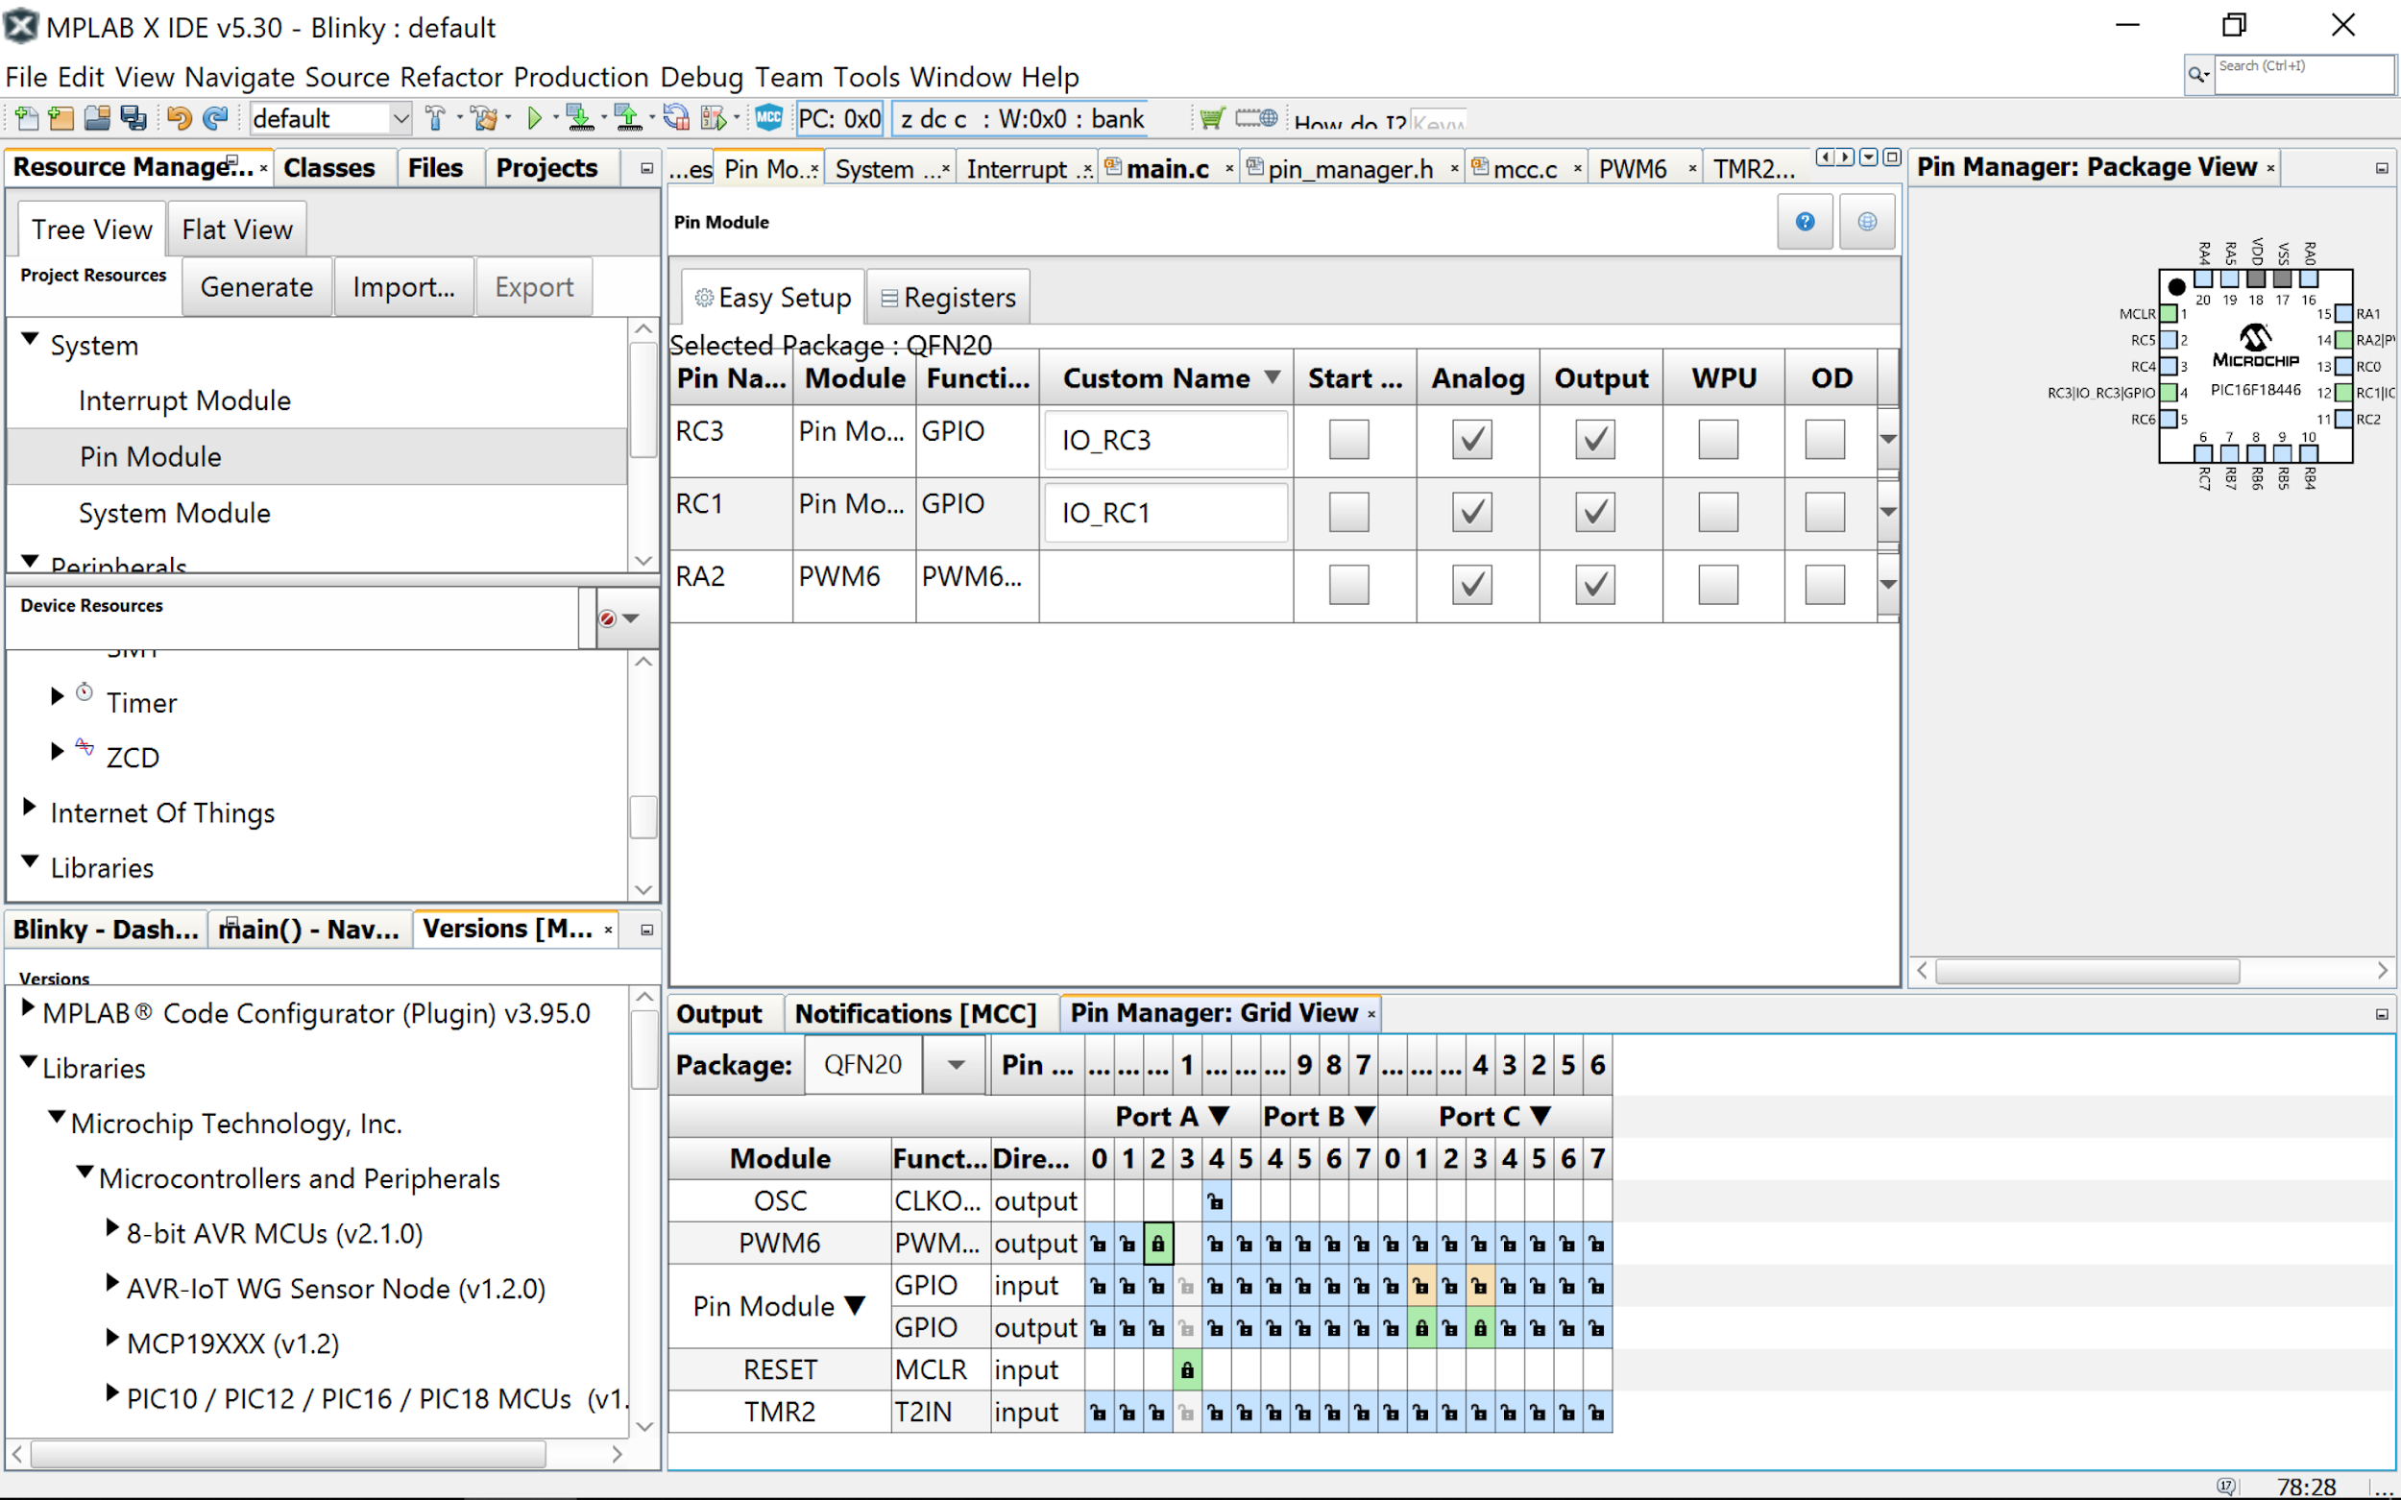Enable the WPU checkbox for RA2
2401x1500 pixels.
[x=1717, y=584]
